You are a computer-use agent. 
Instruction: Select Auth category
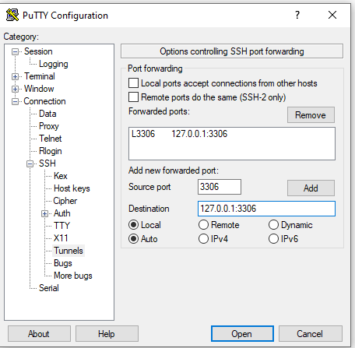coord(62,213)
